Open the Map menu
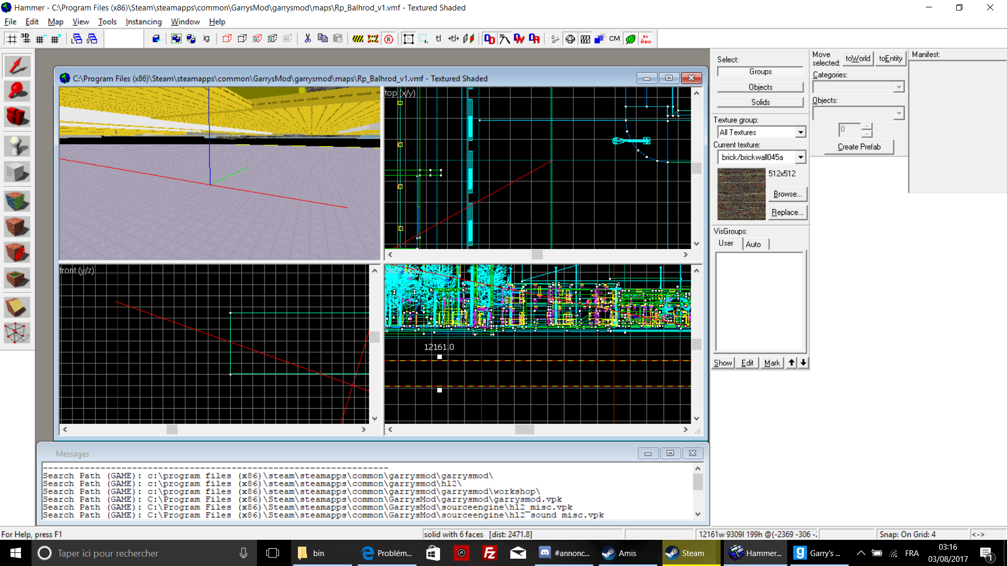Viewport: 1007px width, 566px height. (x=55, y=22)
